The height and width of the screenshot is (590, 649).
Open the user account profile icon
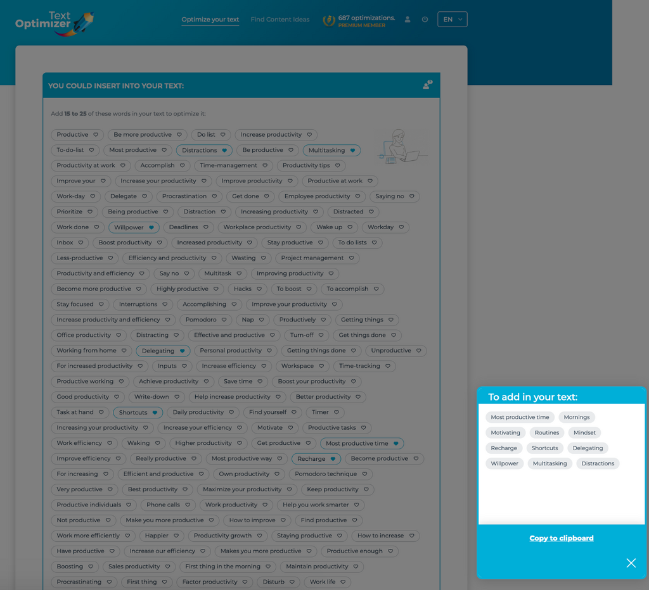coord(408,20)
